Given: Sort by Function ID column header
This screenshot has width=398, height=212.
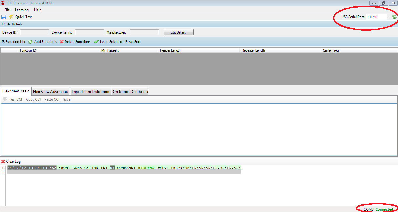Looking at the screenshot, I should coord(28,50).
